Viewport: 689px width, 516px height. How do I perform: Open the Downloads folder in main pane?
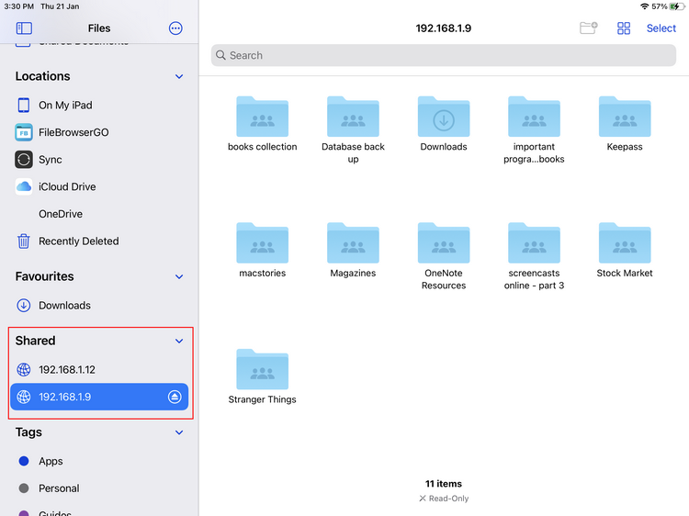pyautogui.click(x=444, y=124)
